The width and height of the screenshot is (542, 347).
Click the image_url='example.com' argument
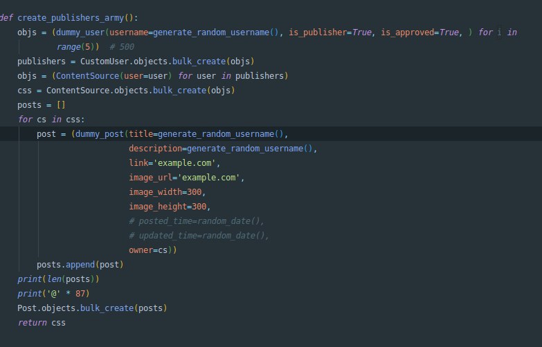click(x=184, y=178)
